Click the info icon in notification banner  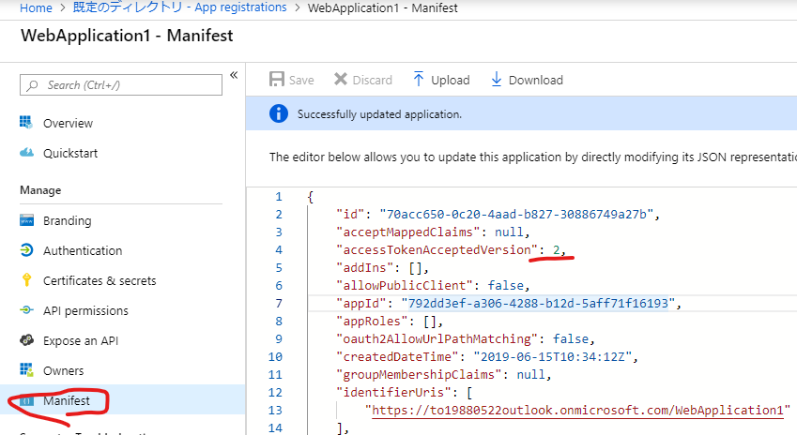point(279,113)
